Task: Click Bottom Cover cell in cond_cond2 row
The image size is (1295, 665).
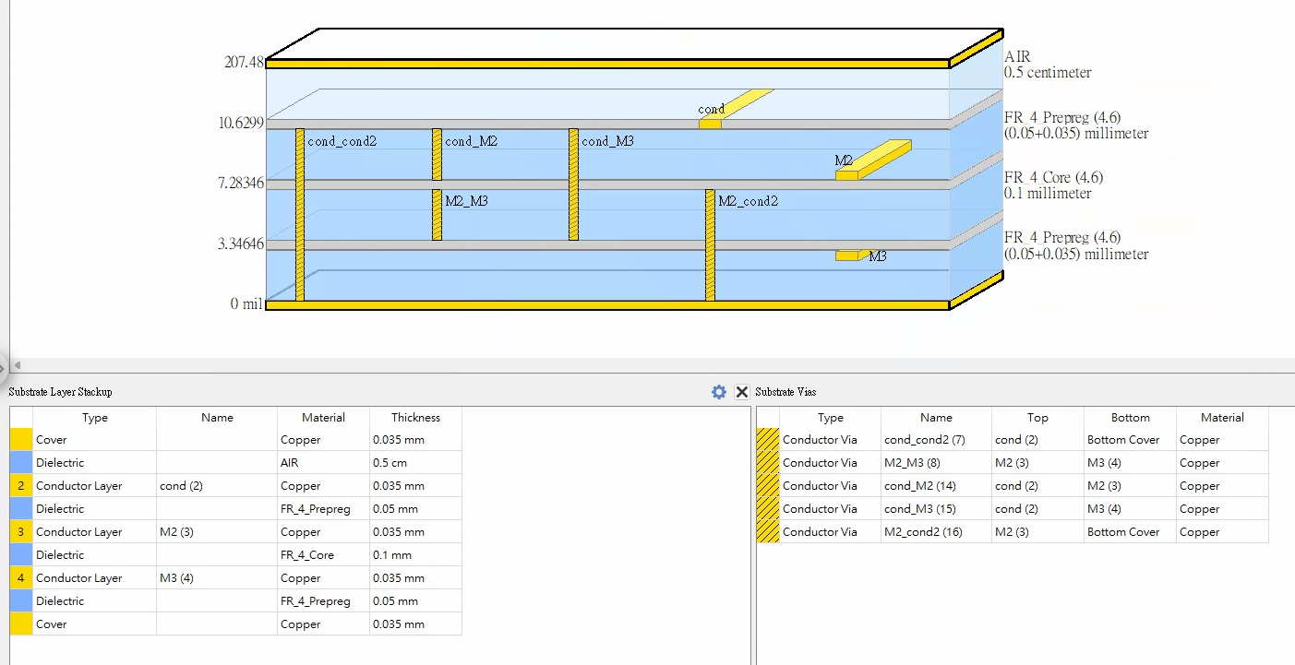Action: (1130, 440)
